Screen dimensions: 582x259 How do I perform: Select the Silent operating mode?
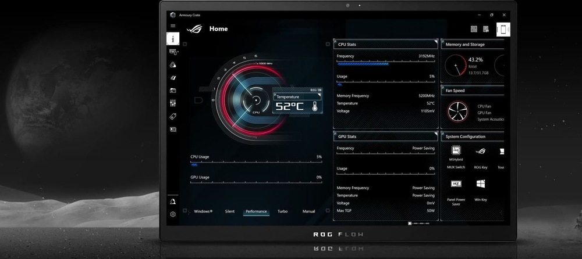pyautogui.click(x=230, y=211)
